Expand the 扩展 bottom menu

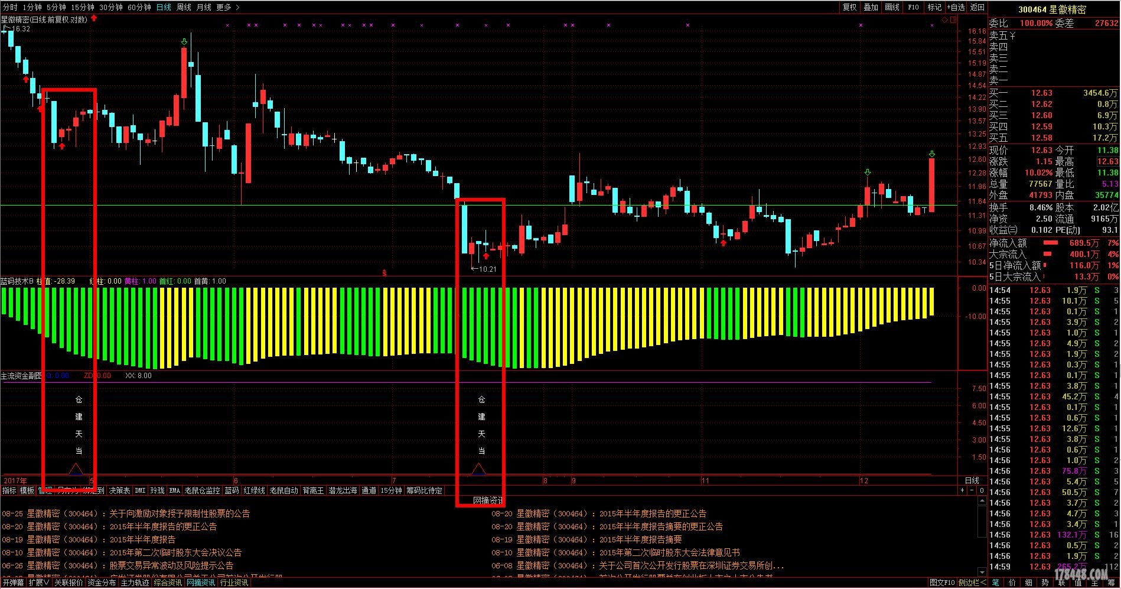39,583
